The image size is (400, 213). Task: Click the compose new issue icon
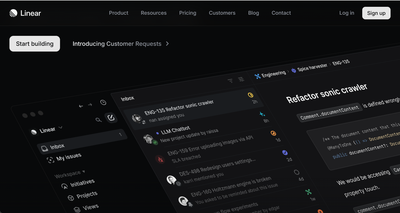pos(111,117)
